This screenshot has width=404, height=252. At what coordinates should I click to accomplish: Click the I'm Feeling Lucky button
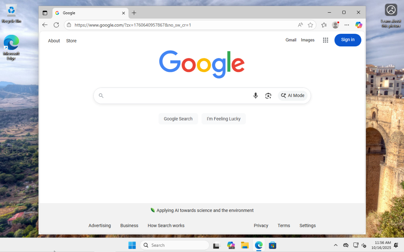tap(223, 119)
